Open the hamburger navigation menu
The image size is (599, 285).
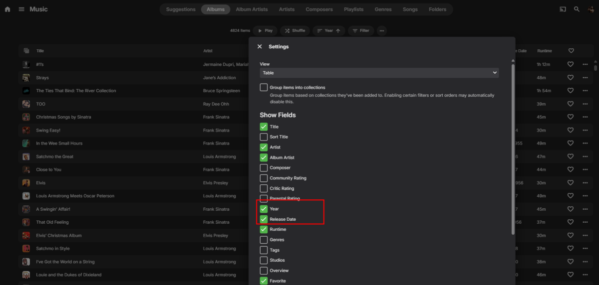[21, 9]
